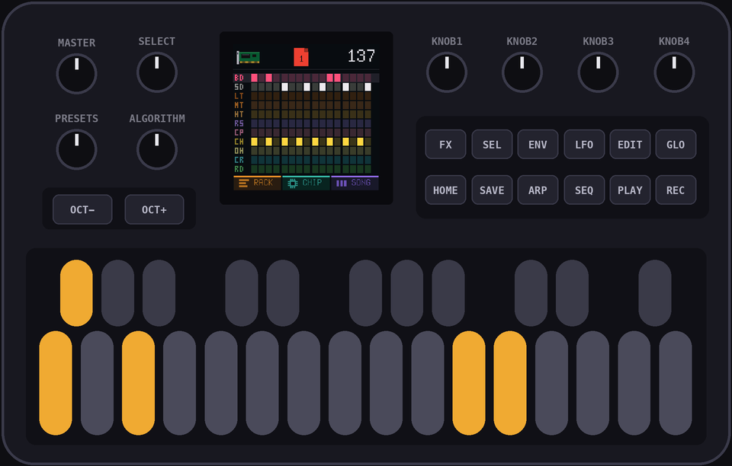The width and height of the screenshot is (732, 466).
Task: Switch to the SONG tab
Action: tap(355, 183)
